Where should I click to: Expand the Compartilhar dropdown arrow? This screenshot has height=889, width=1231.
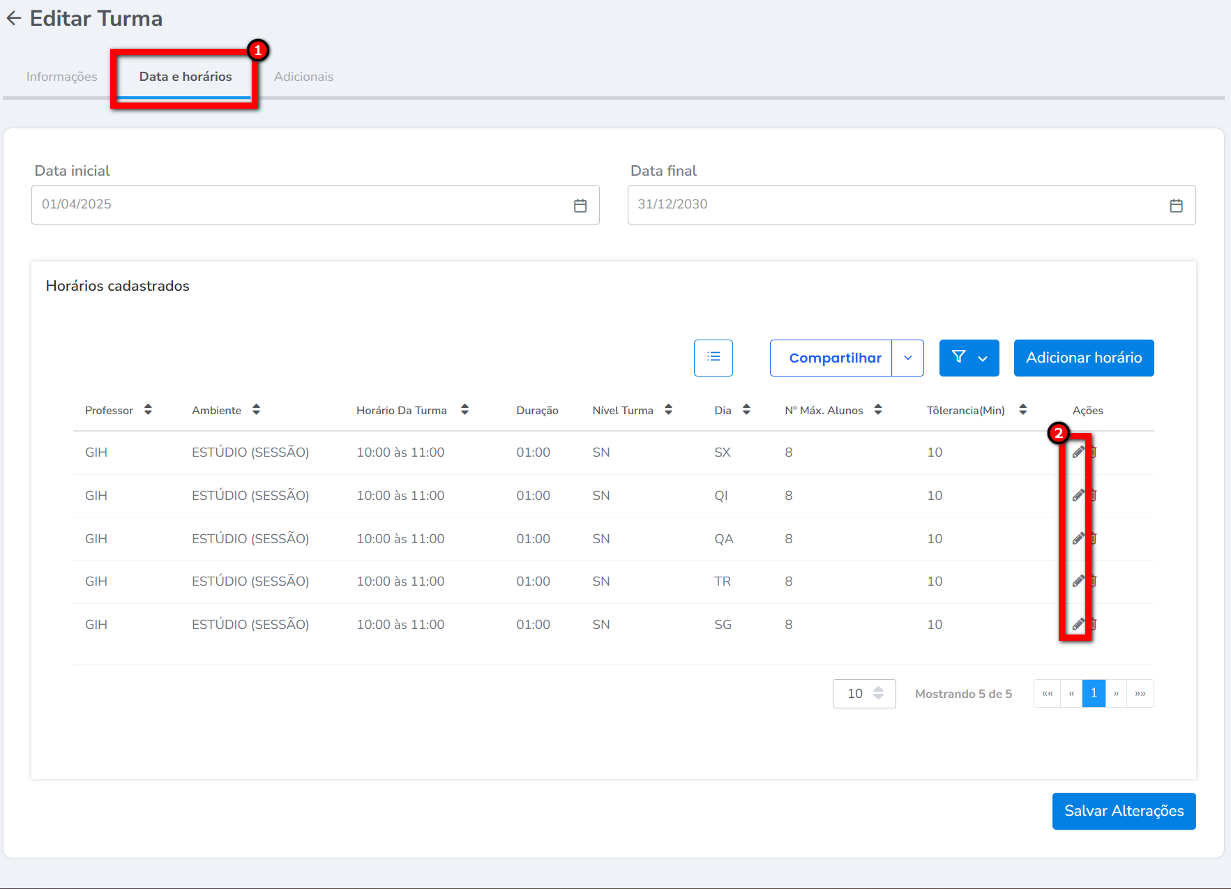coord(907,358)
